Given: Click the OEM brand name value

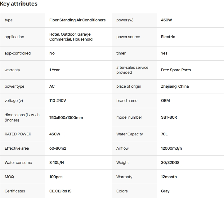Looking at the screenshot, I should 165,101.
